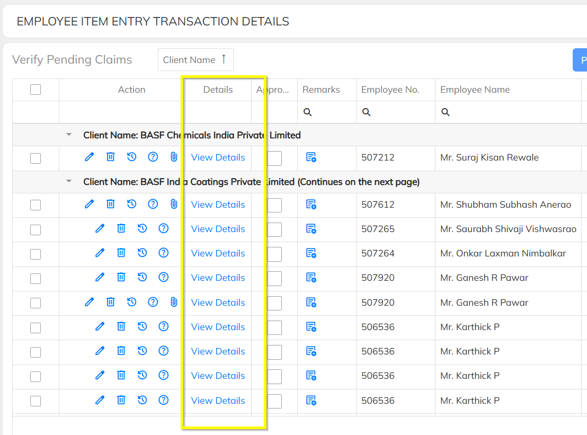
Task: Click help question icon for Onkar Laxman Nimbalkar
Action: [164, 253]
